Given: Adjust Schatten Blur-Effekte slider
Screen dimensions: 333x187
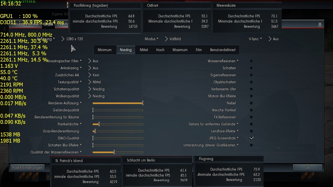Looking at the screenshot, I should pyautogui.click(x=118, y=145).
